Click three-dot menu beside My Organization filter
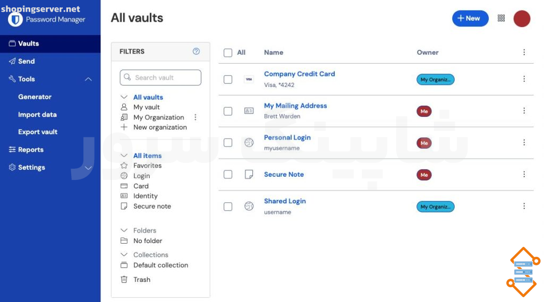Image resolution: width=544 pixels, height=302 pixels. [x=195, y=117]
